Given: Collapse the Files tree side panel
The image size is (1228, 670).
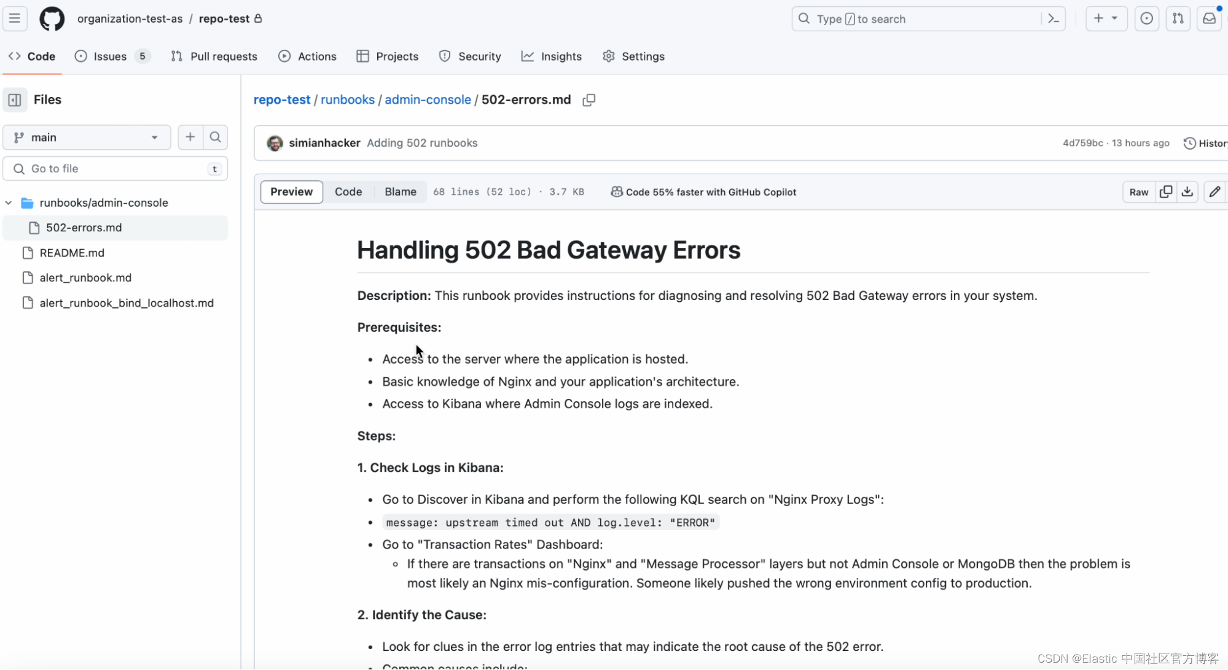Looking at the screenshot, I should (x=15, y=99).
